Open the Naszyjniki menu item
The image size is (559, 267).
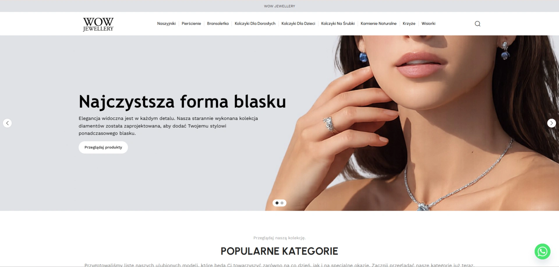pos(166,24)
